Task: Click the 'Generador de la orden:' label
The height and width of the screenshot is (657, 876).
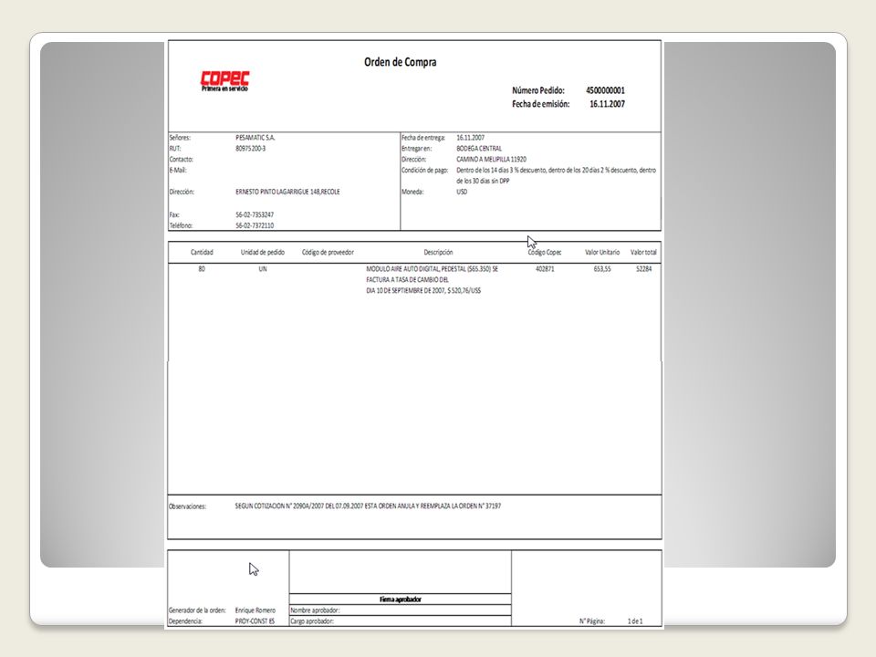Action: pos(197,610)
